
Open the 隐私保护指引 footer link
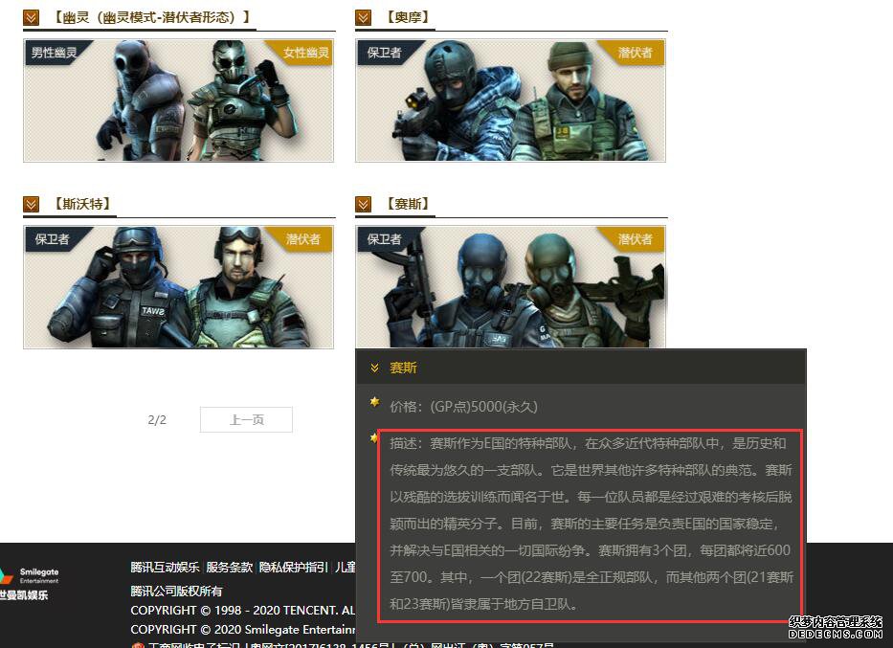(x=293, y=568)
